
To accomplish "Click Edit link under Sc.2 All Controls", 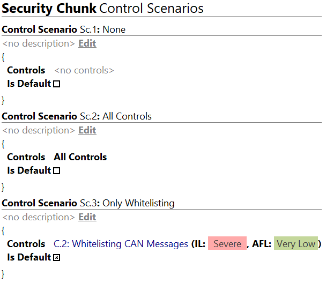I will (x=87, y=130).
